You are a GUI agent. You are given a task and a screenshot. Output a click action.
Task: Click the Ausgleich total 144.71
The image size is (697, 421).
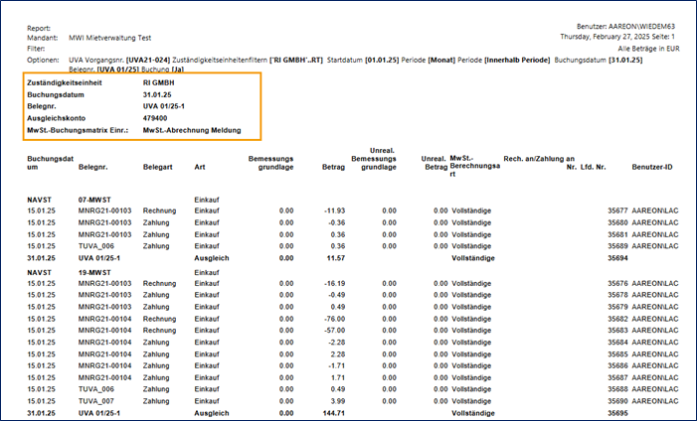pos(333,413)
